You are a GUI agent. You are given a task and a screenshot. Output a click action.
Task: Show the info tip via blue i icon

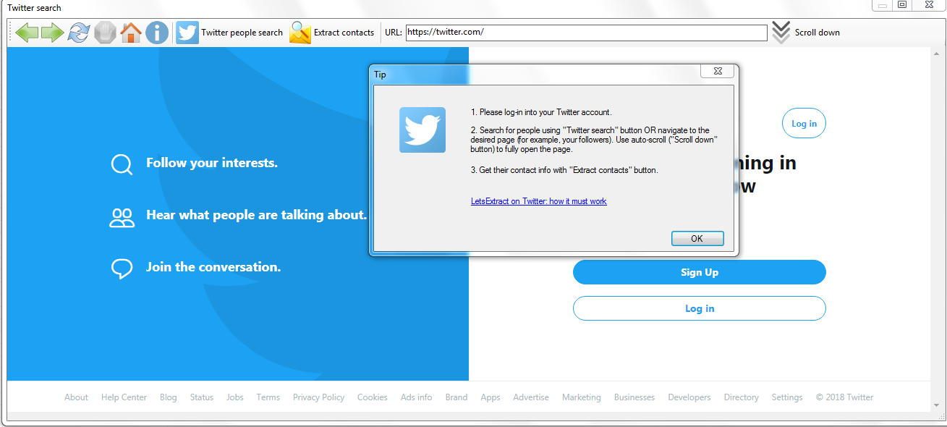pos(157,33)
